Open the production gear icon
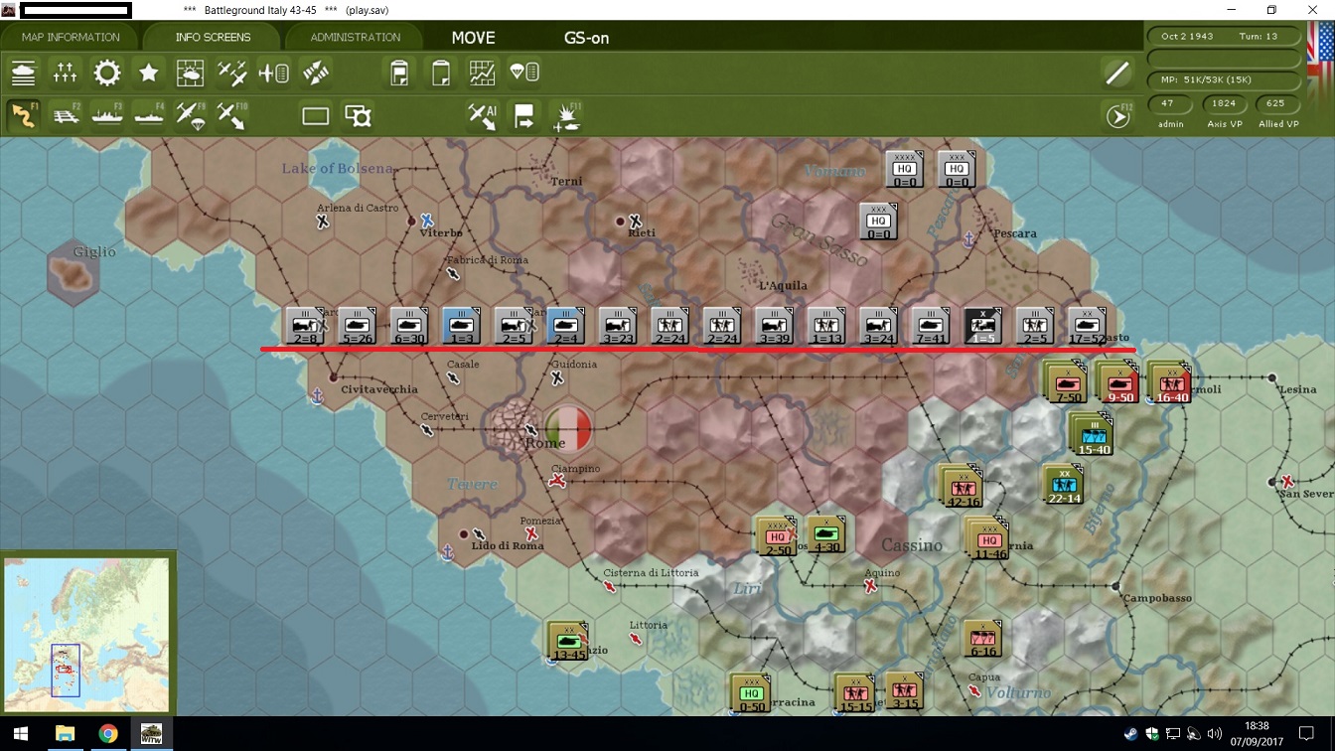 tap(107, 73)
